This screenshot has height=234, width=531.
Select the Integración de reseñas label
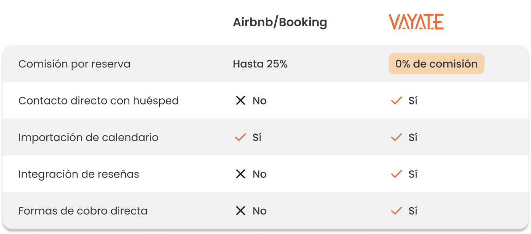79,174
